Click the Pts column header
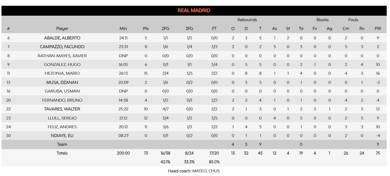Screen dimensions: 390x176 pyautogui.click(x=146, y=29)
